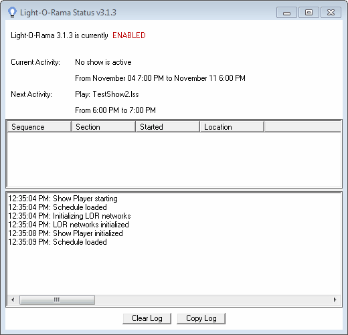The width and height of the screenshot is (348, 335).
Task: Click the "Show Player starting" log line
Action: pos(63,199)
